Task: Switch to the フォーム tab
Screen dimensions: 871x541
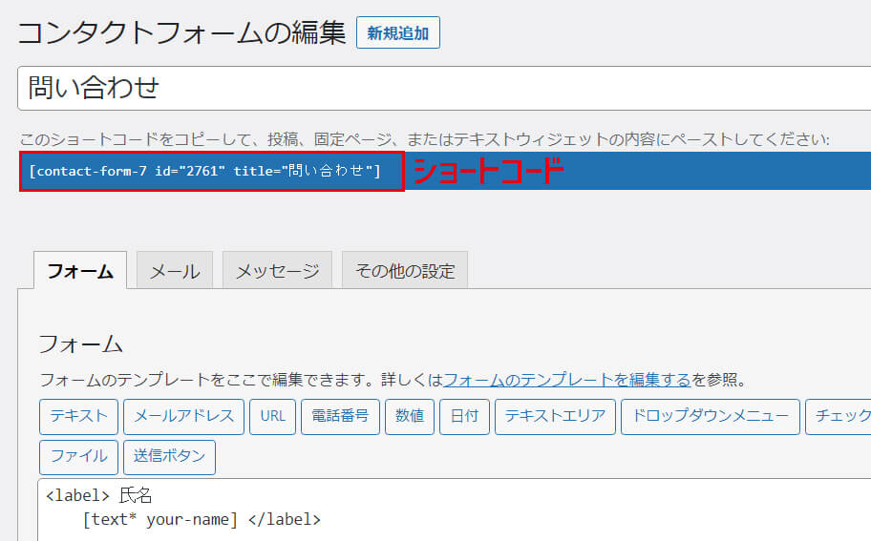Action: 80,271
